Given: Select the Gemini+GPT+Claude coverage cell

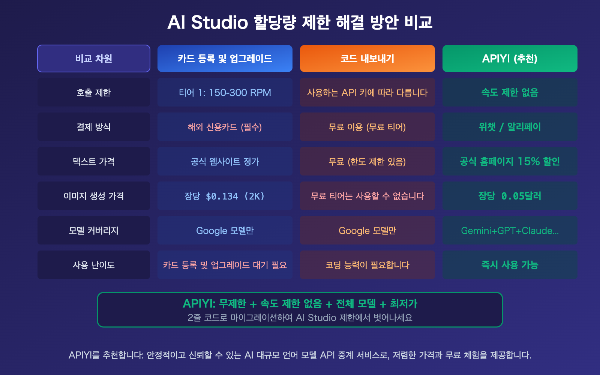Looking at the screenshot, I should click(510, 230).
